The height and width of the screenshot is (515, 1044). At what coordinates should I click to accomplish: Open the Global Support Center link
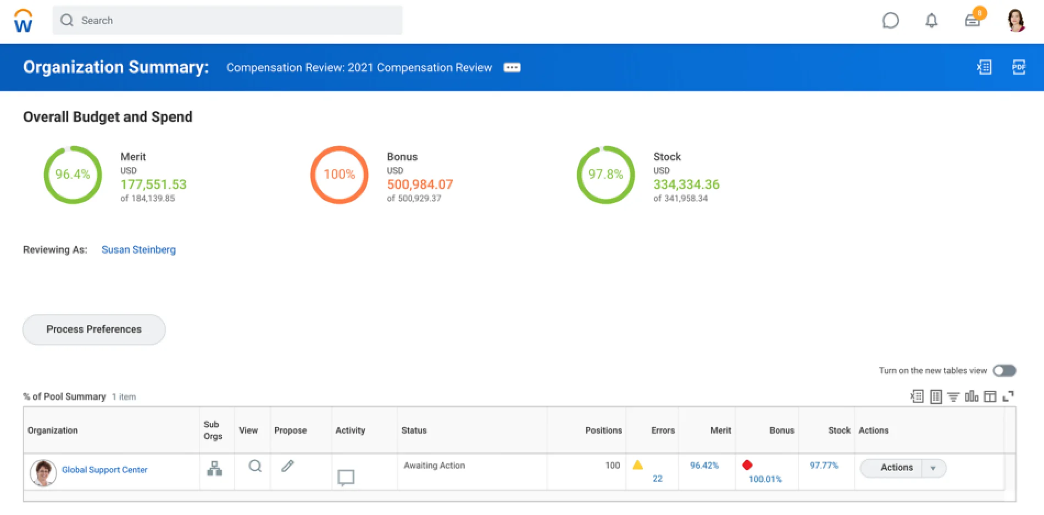point(104,470)
